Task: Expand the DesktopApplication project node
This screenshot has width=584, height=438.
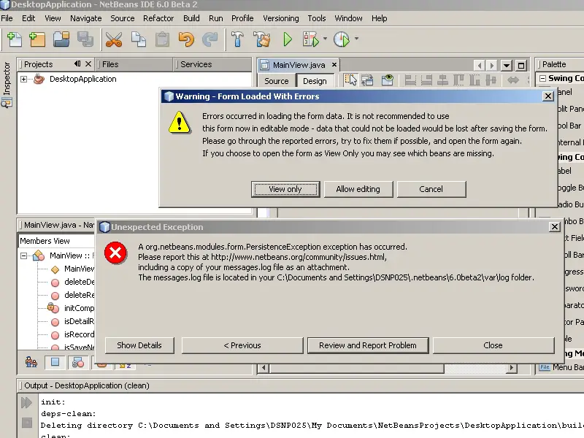Action: pyautogui.click(x=23, y=79)
